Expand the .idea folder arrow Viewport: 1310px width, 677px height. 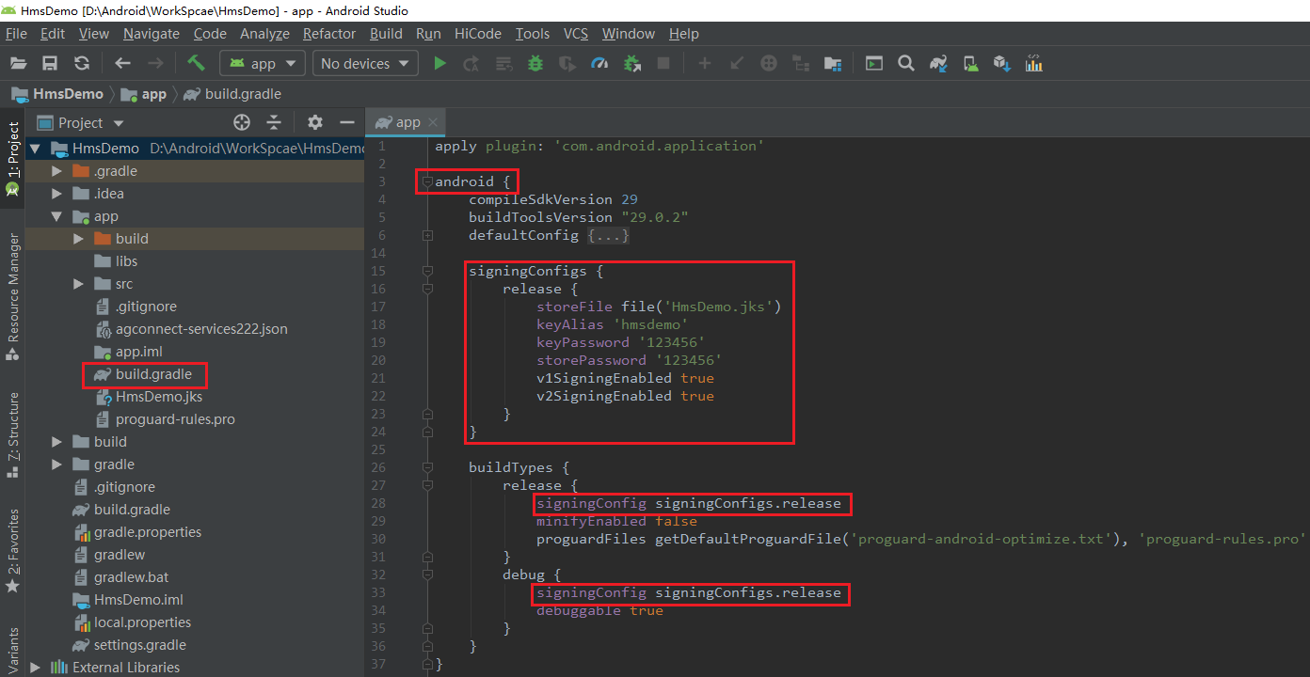click(x=56, y=194)
